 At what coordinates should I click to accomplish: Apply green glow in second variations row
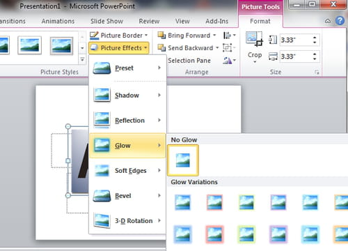(x=246, y=234)
